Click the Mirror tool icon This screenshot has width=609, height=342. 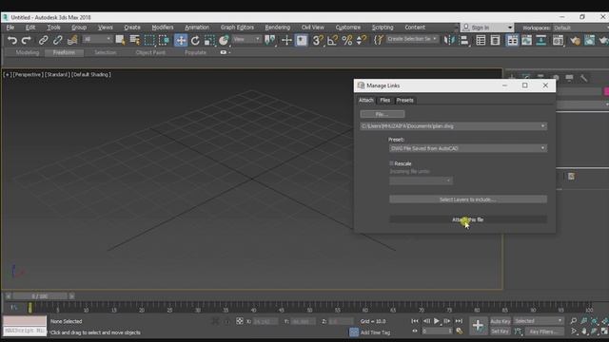449,40
